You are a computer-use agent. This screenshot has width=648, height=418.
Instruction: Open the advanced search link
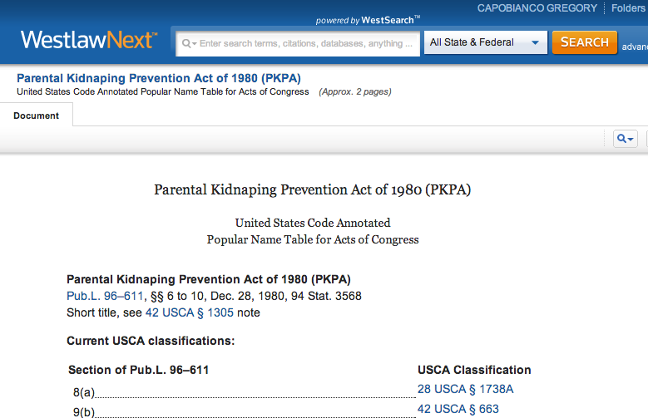[x=635, y=47]
